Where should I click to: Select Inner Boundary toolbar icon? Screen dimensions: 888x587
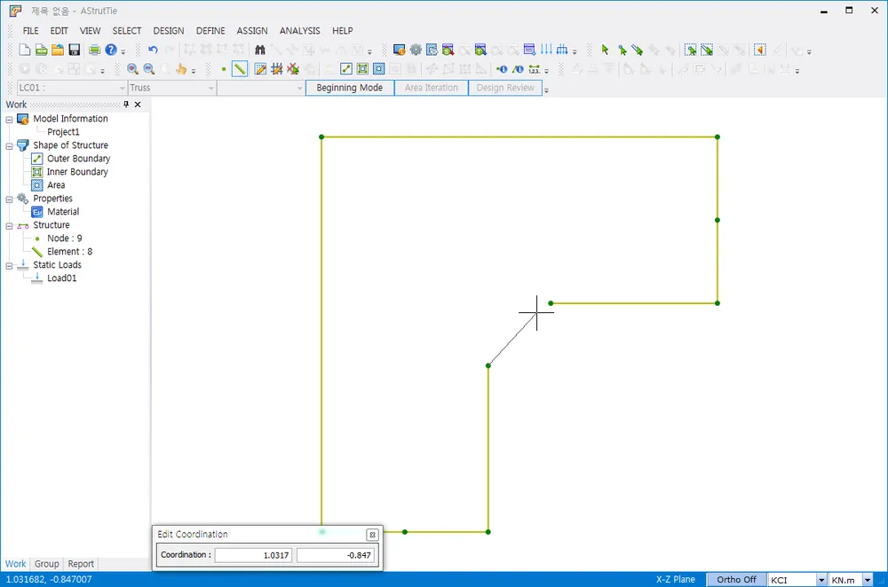click(x=362, y=69)
